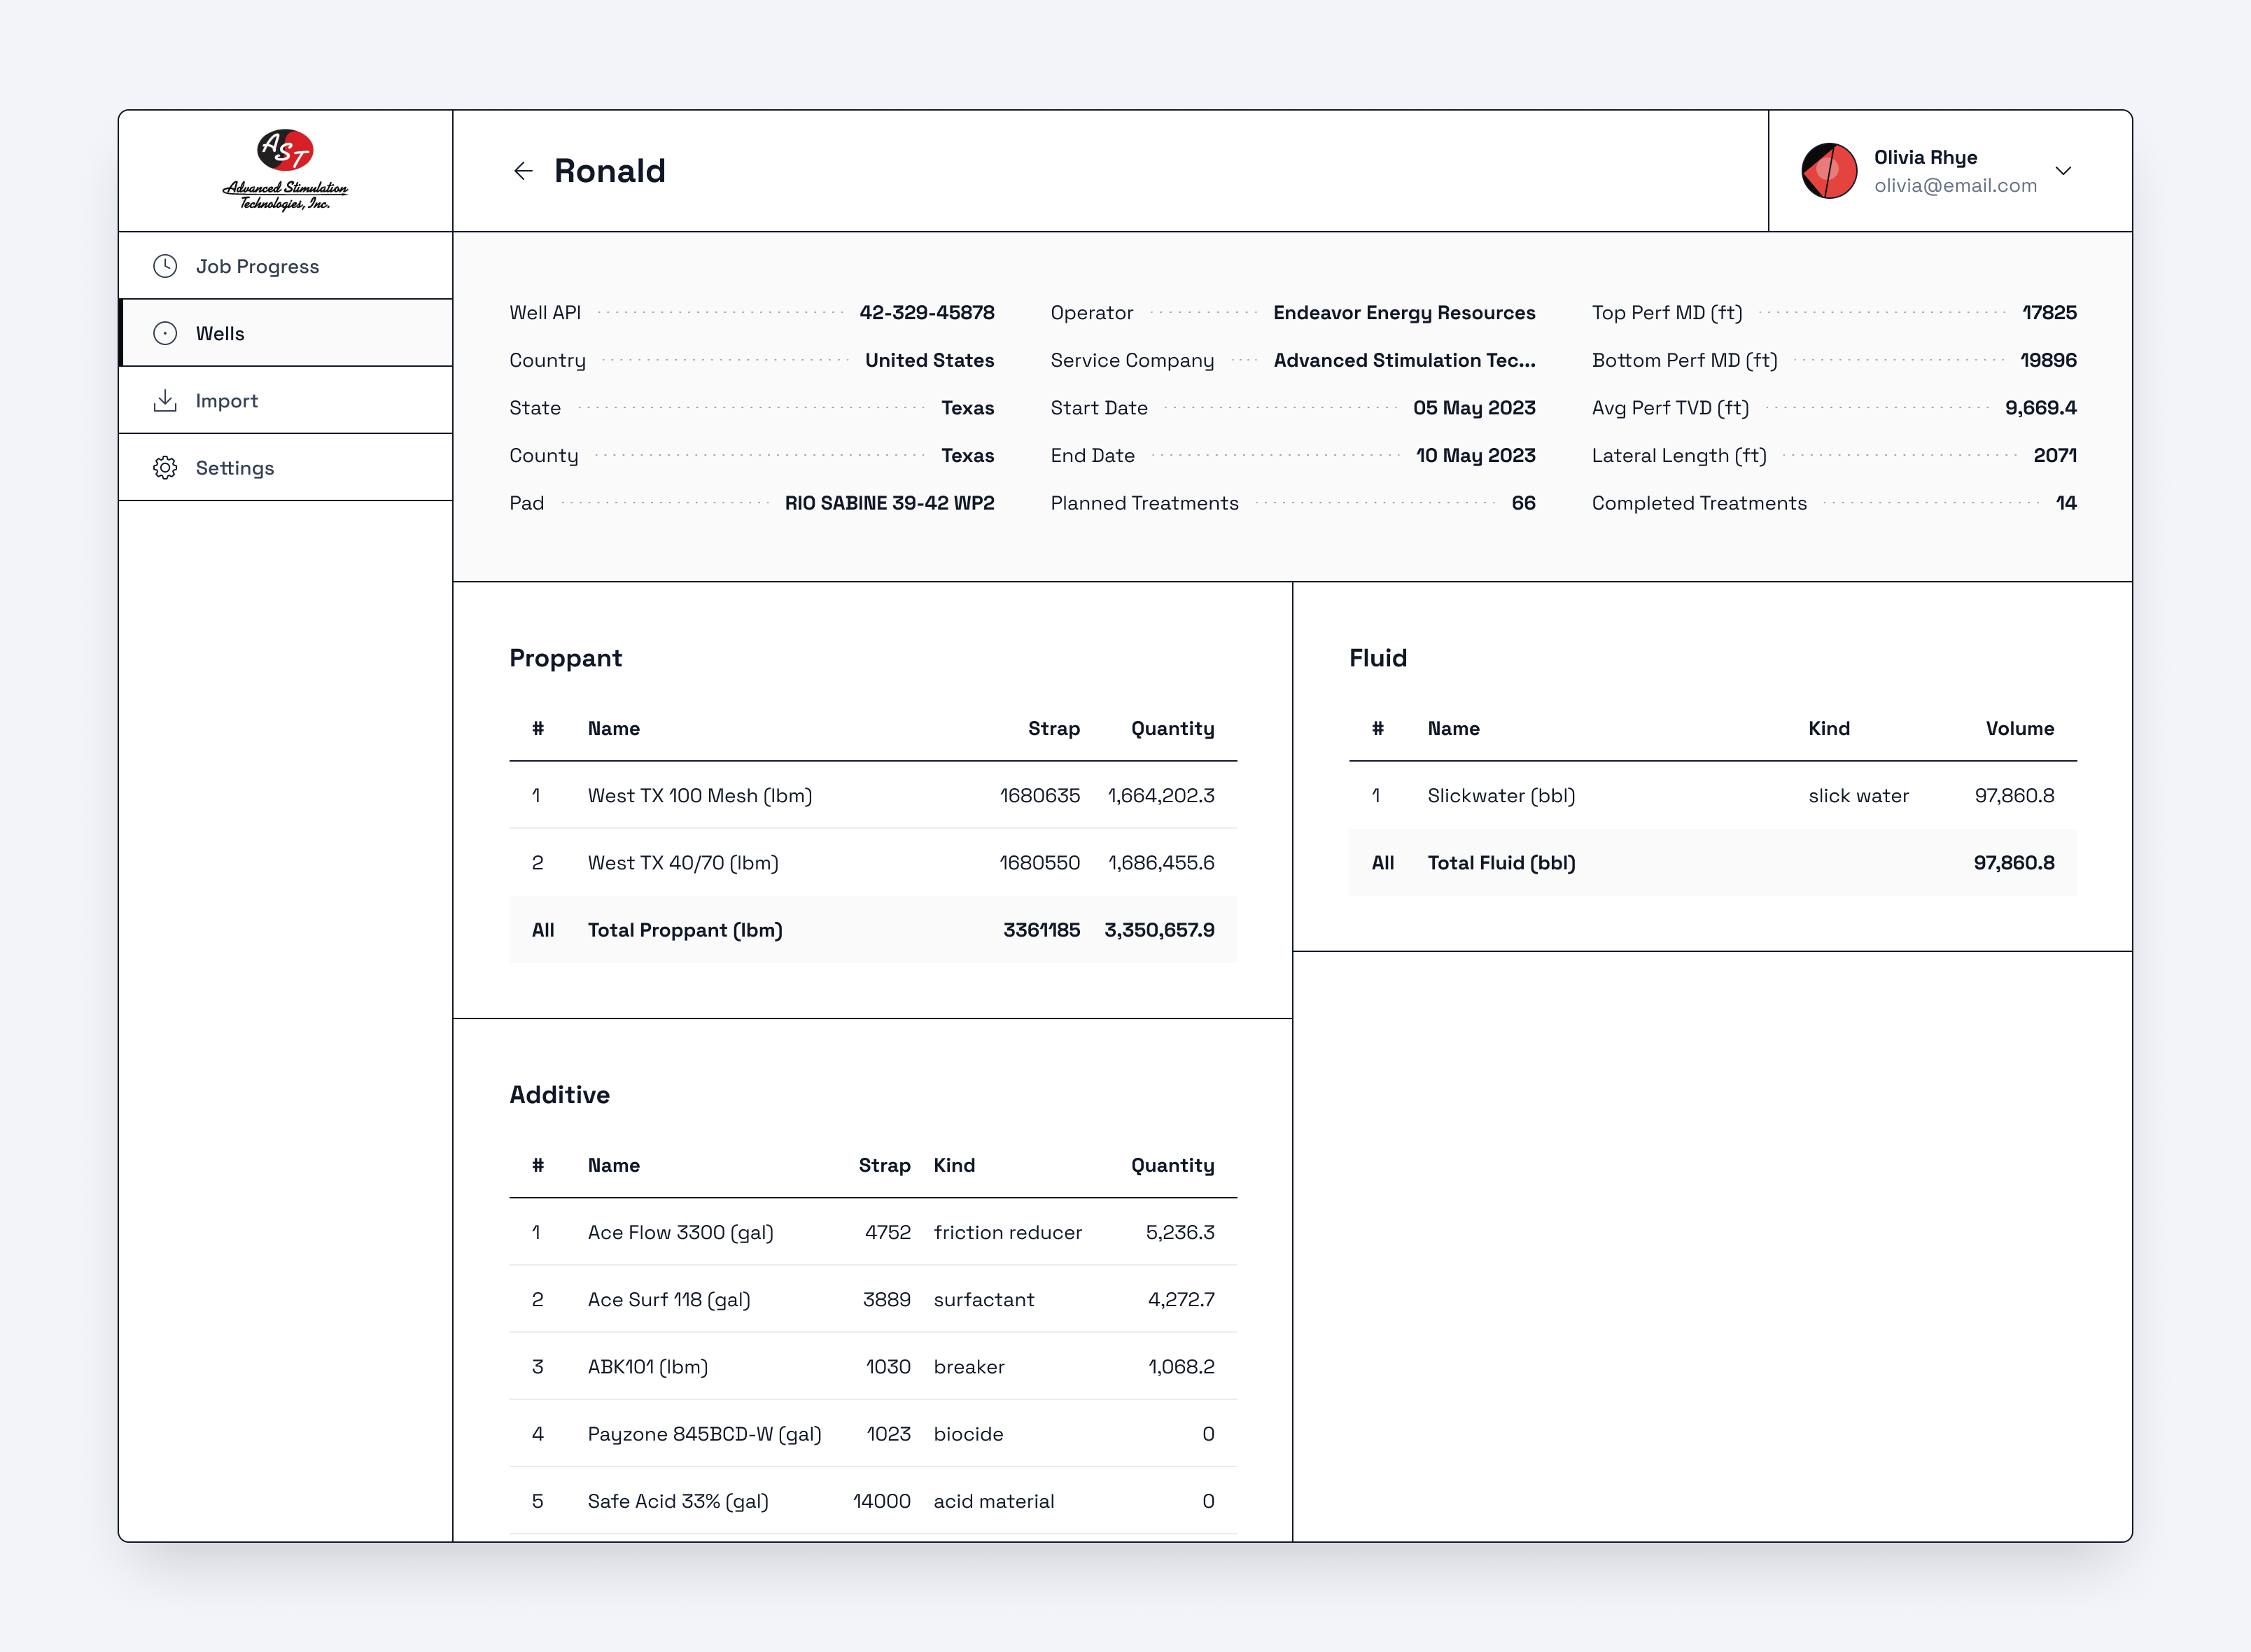The height and width of the screenshot is (1652, 2251).
Task: Open Import via the download icon
Action: (x=166, y=400)
